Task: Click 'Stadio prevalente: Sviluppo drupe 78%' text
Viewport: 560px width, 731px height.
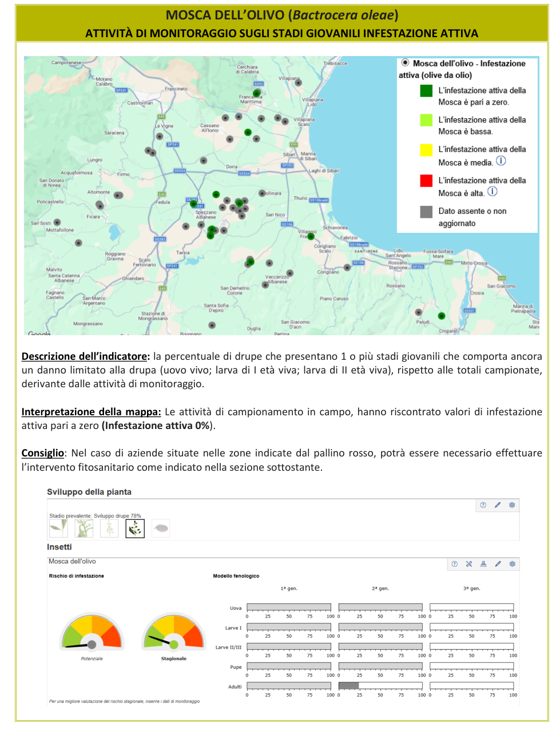Action: point(95,515)
